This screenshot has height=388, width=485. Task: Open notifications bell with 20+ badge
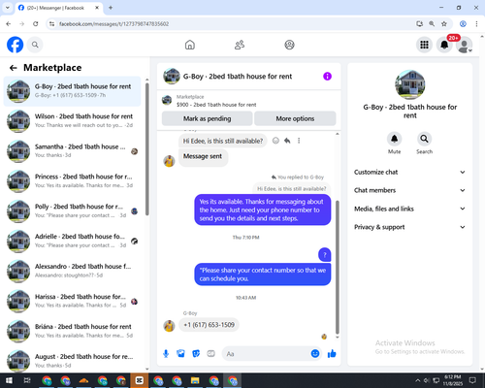[444, 45]
